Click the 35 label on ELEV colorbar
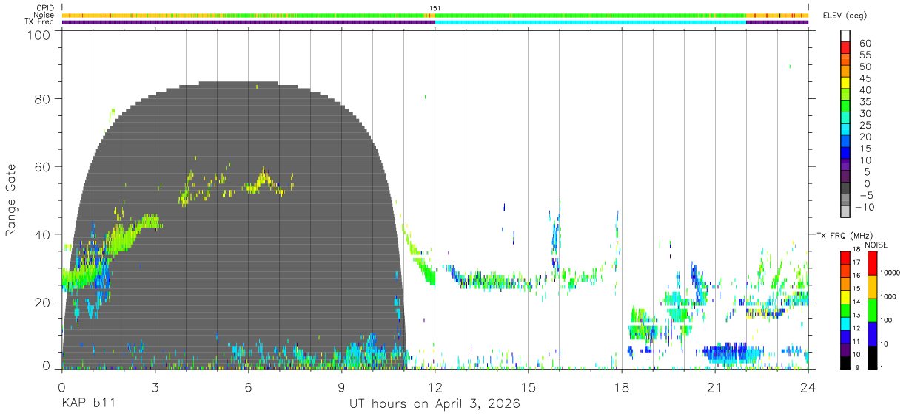 click(865, 102)
